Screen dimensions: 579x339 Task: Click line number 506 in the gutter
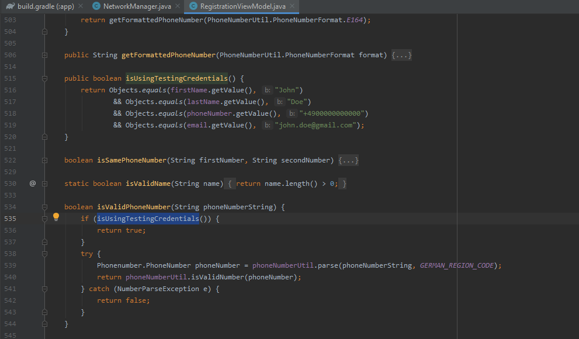(11, 55)
